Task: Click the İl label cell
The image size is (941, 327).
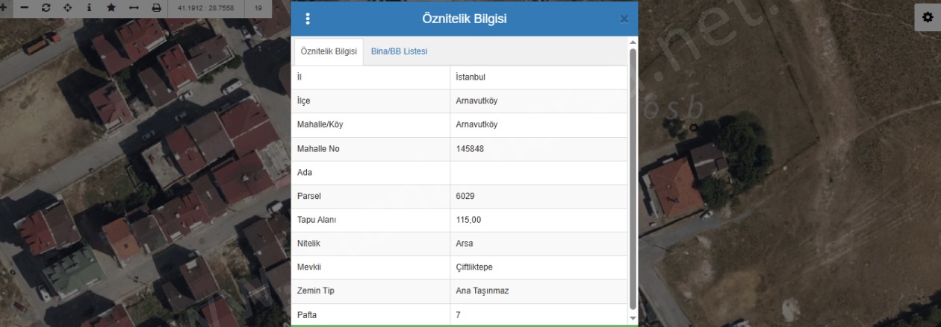Action: [x=370, y=77]
